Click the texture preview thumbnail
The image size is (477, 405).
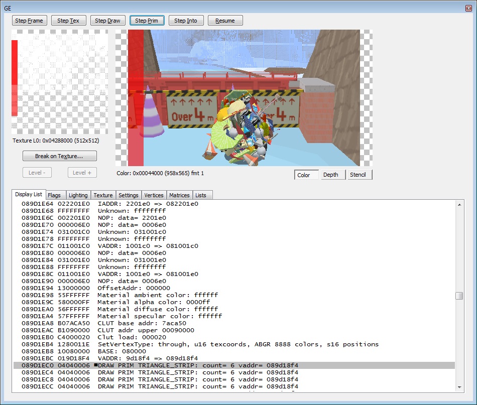(60, 82)
